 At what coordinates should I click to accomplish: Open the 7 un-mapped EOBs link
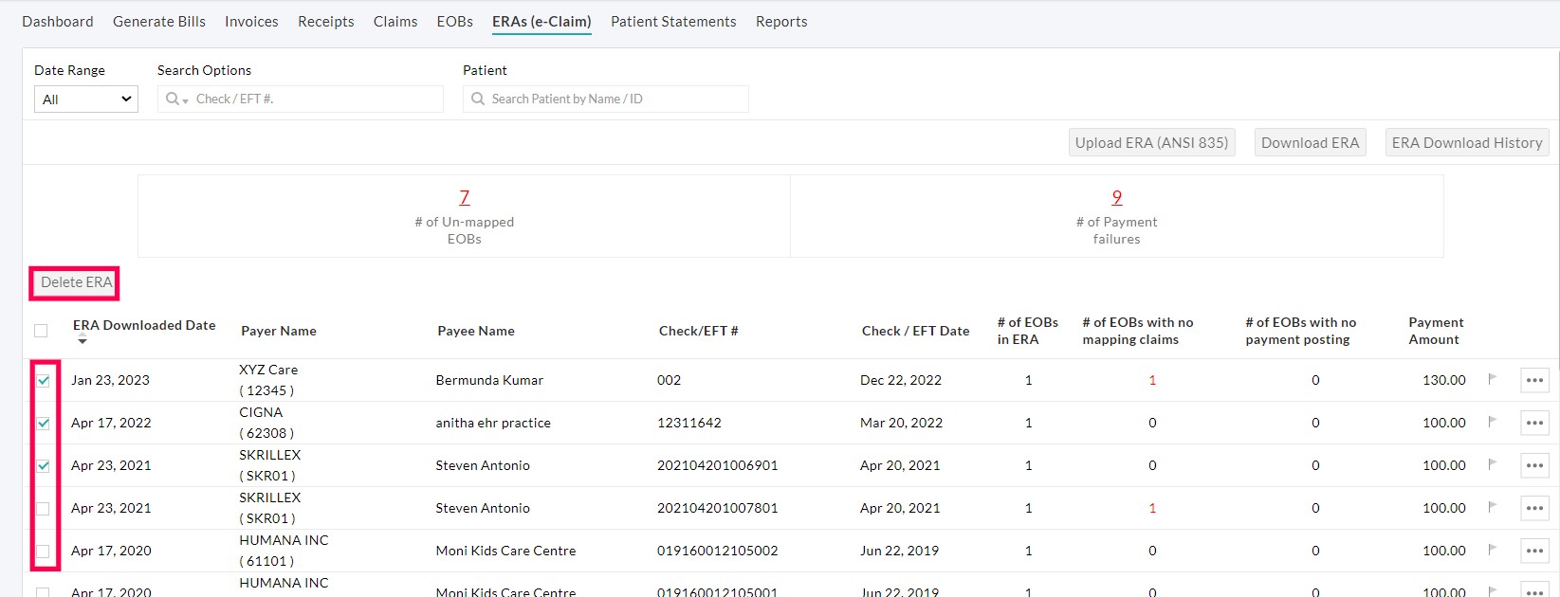[x=464, y=197]
